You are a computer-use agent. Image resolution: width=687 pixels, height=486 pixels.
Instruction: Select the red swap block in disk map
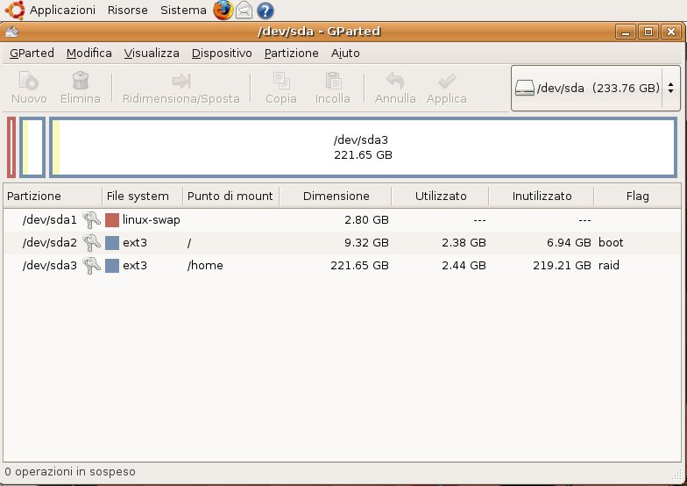pyautogui.click(x=11, y=147)
